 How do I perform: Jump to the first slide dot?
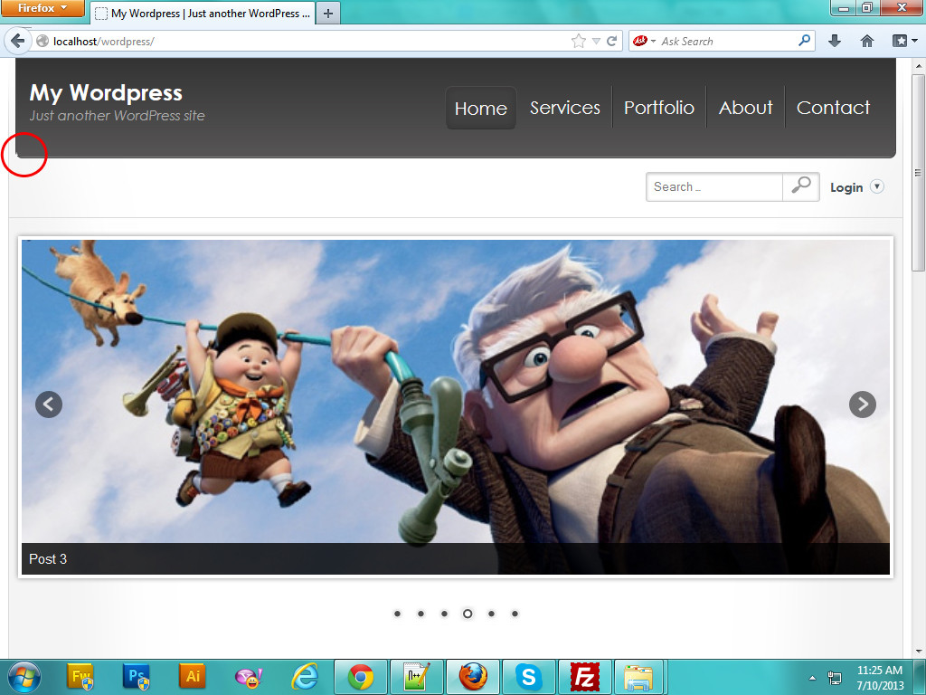click(398, 614)
